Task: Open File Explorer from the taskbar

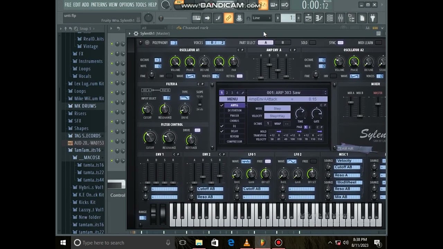Action: 199,242
